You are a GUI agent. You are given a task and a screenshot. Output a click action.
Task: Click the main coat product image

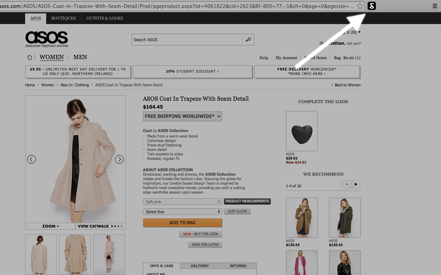click(x=75, y=159)
